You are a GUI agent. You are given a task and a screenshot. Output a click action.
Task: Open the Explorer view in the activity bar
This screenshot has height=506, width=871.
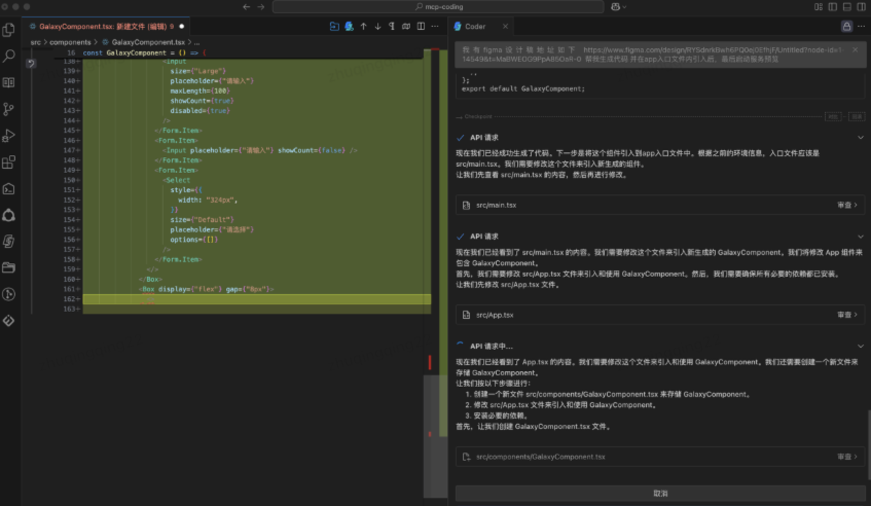tap(9, 30)
